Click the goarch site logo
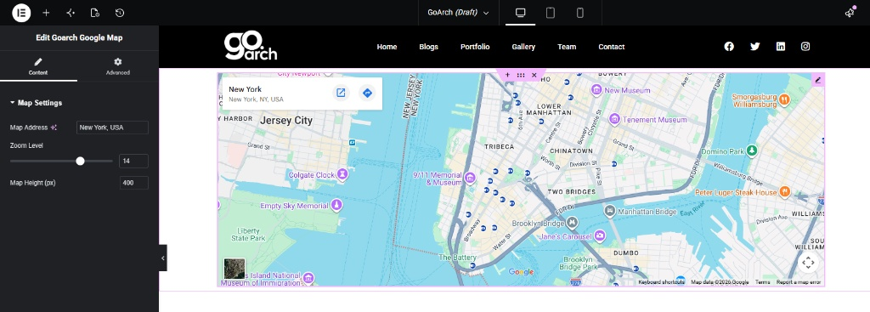Viewport: 870px width, 312px height. tap(251, 46)
